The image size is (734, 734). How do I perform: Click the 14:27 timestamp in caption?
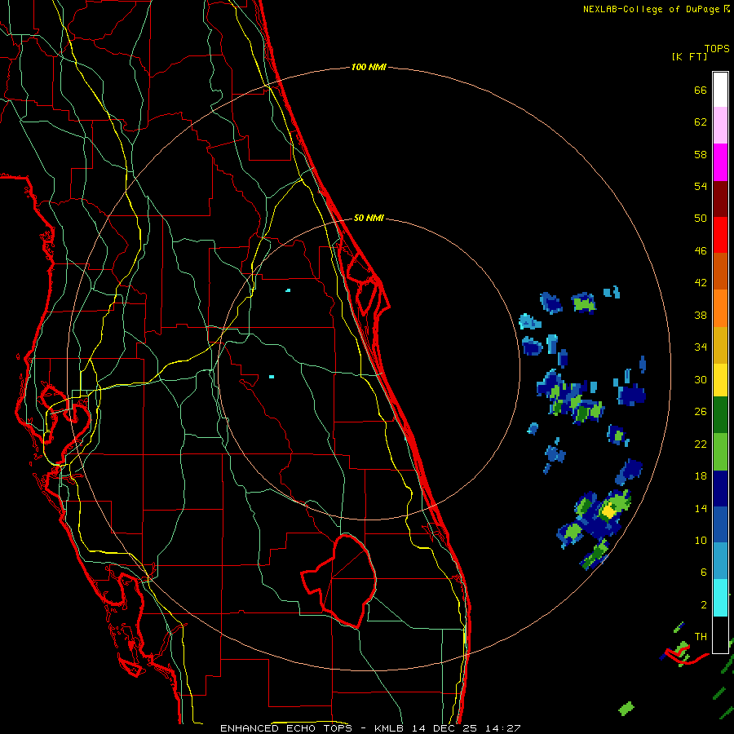pos(502,728)
